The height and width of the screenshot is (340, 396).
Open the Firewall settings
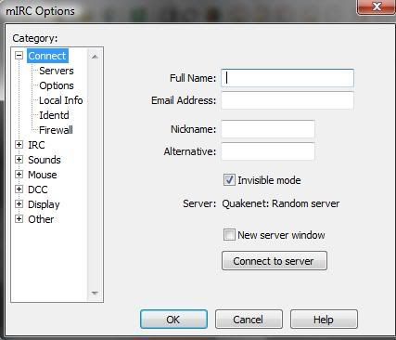coord(56,130)
